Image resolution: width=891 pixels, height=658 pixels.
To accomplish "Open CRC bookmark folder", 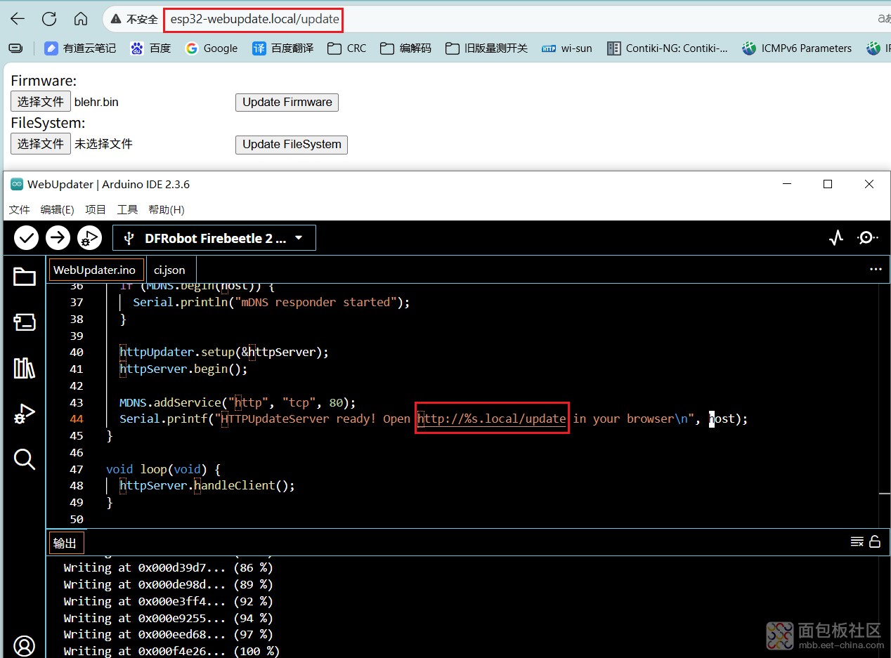I will pos(347,48).
